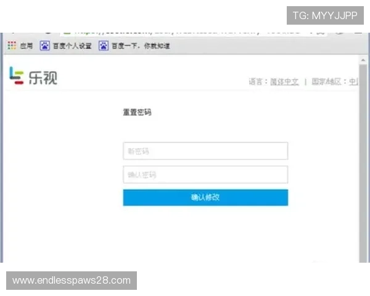Focus the 新密码 input field

coord(205,151)
